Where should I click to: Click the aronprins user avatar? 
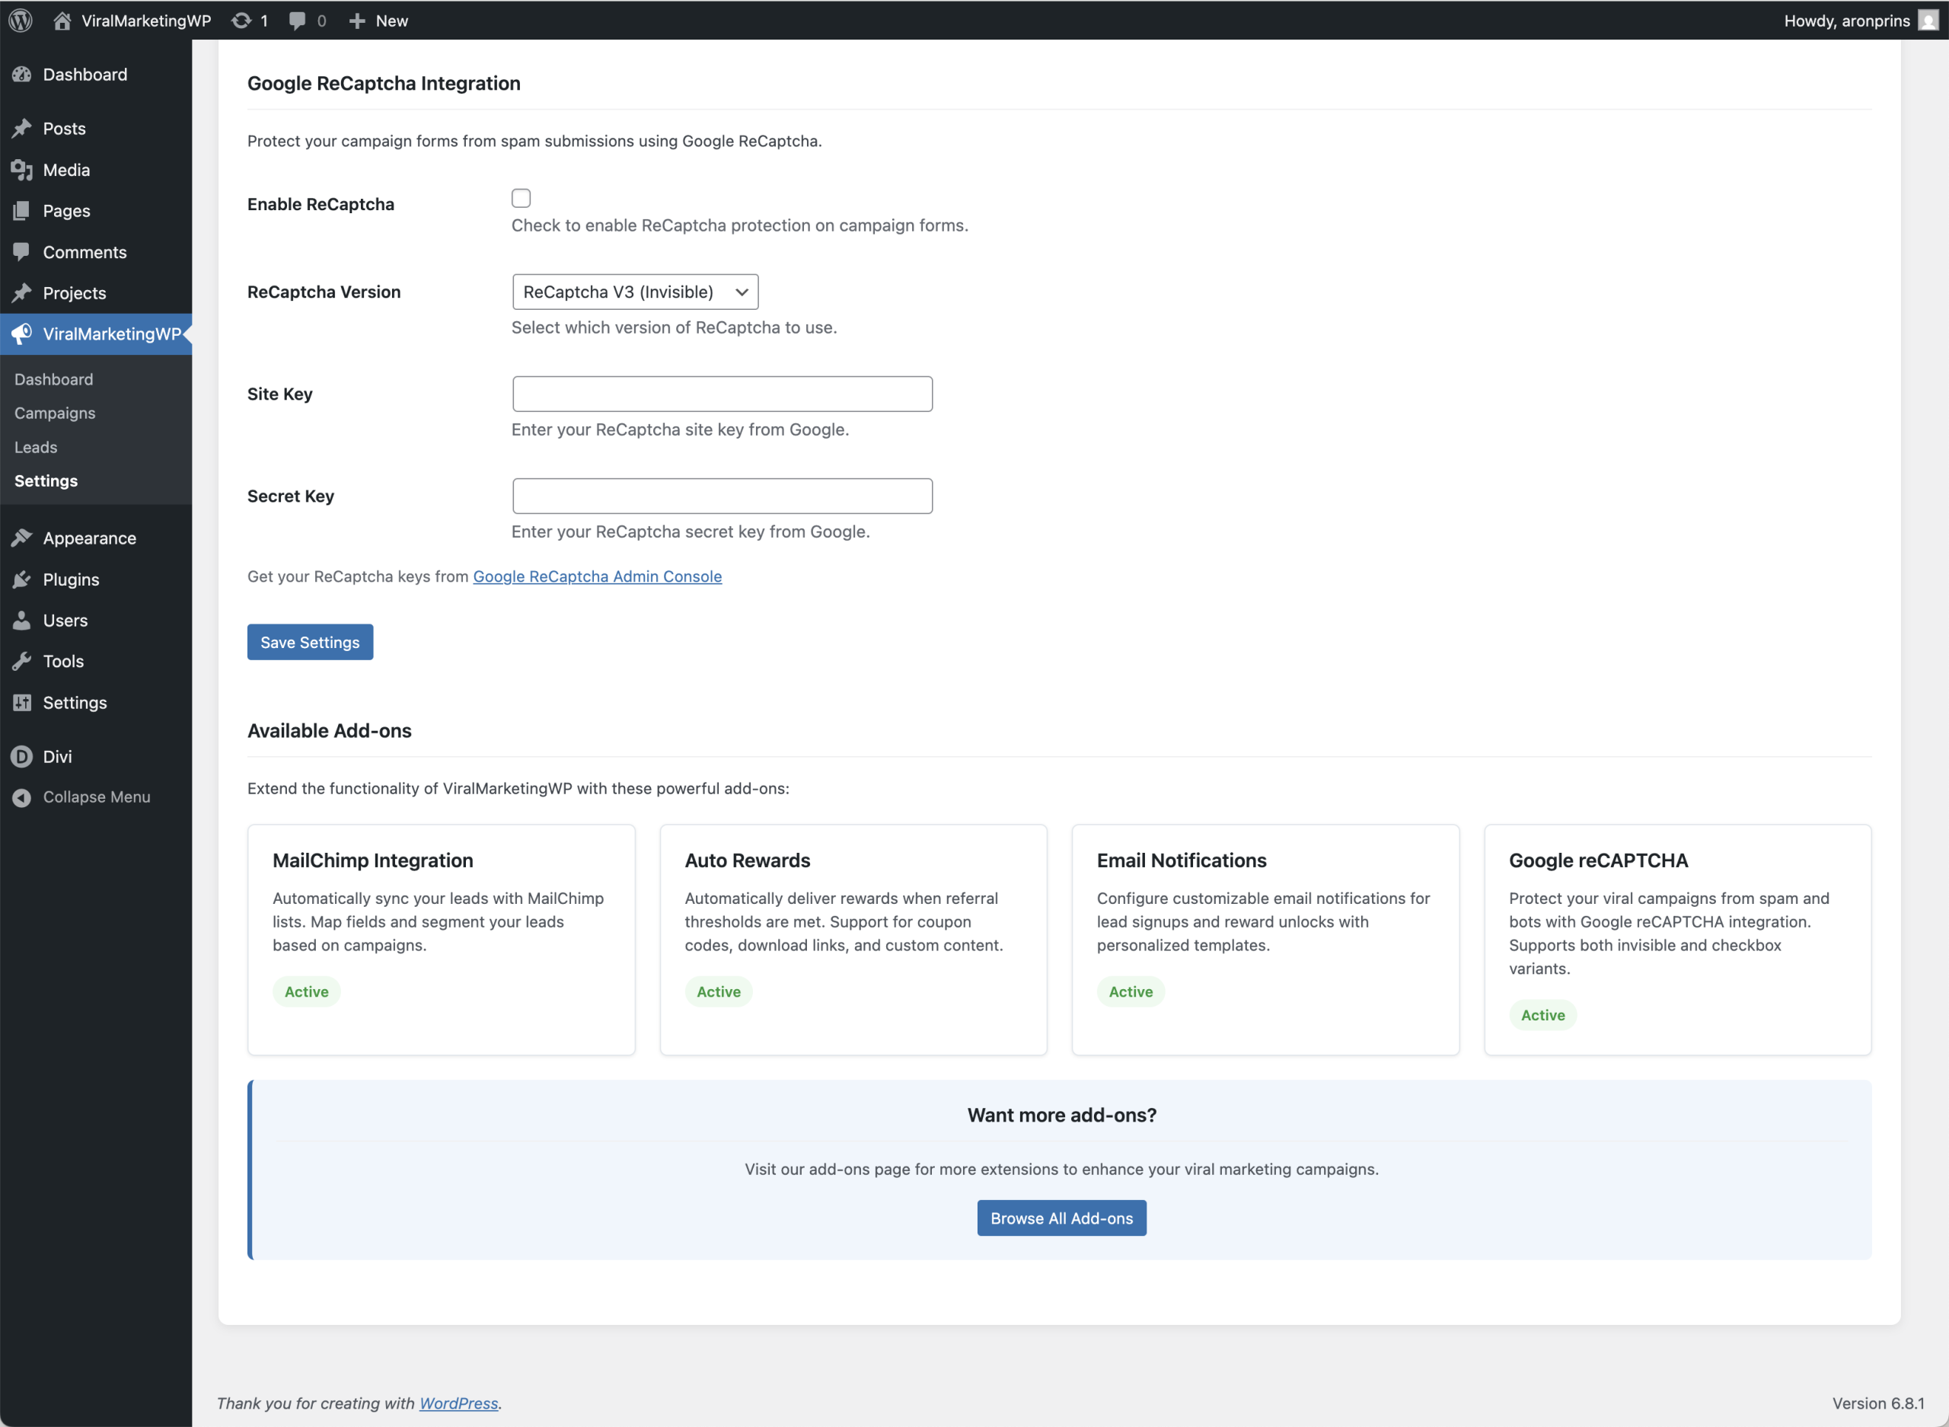pos(1928,20)
